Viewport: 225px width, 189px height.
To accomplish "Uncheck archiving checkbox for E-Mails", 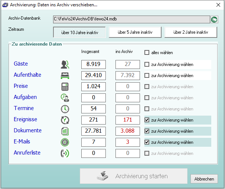I will (x=147, y=142).
